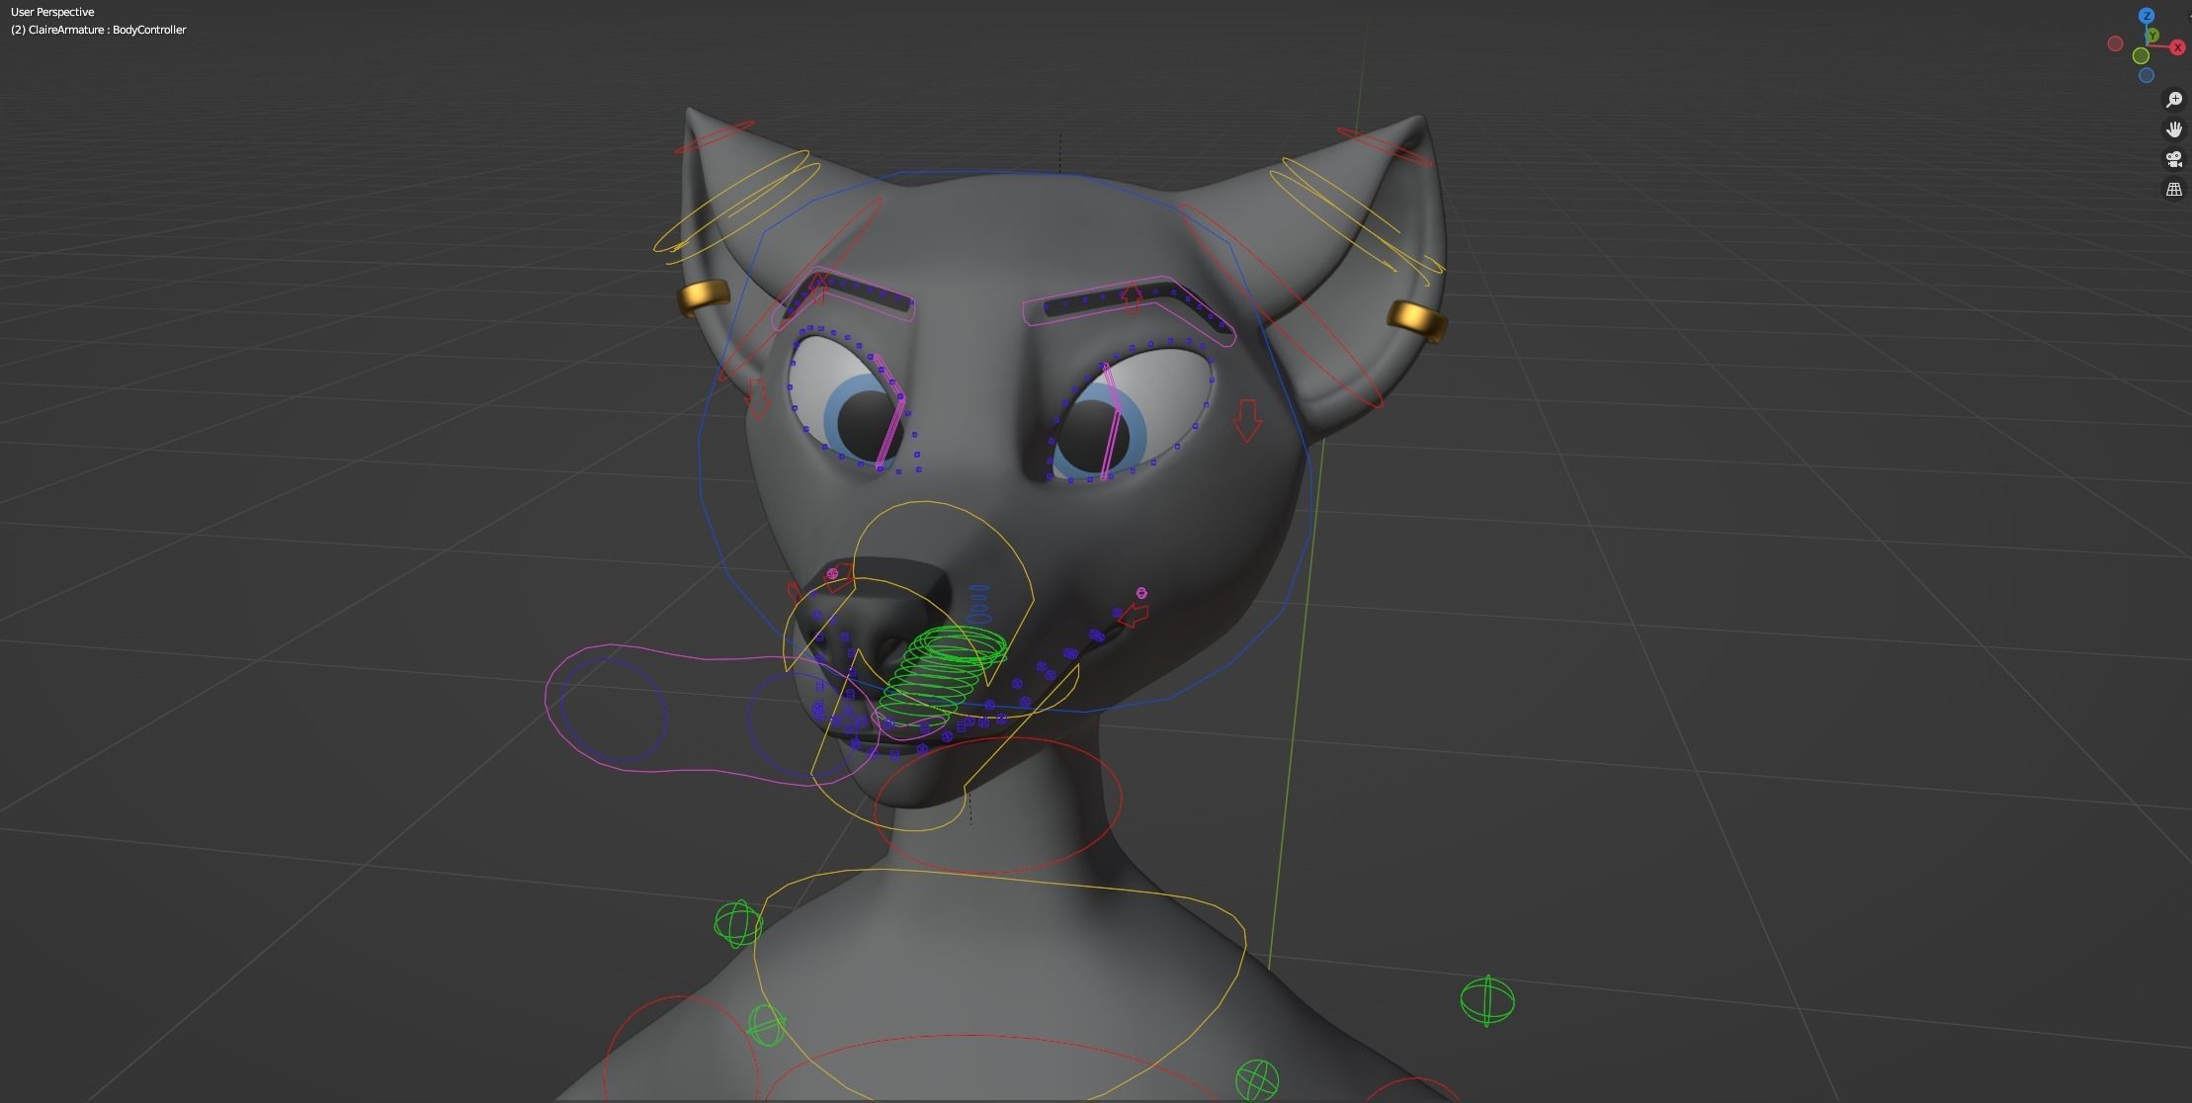Click the red X axis gizmo handle
Image resolution: width=2192 pixels, height=1103 pixels.
coord(2178,47)
